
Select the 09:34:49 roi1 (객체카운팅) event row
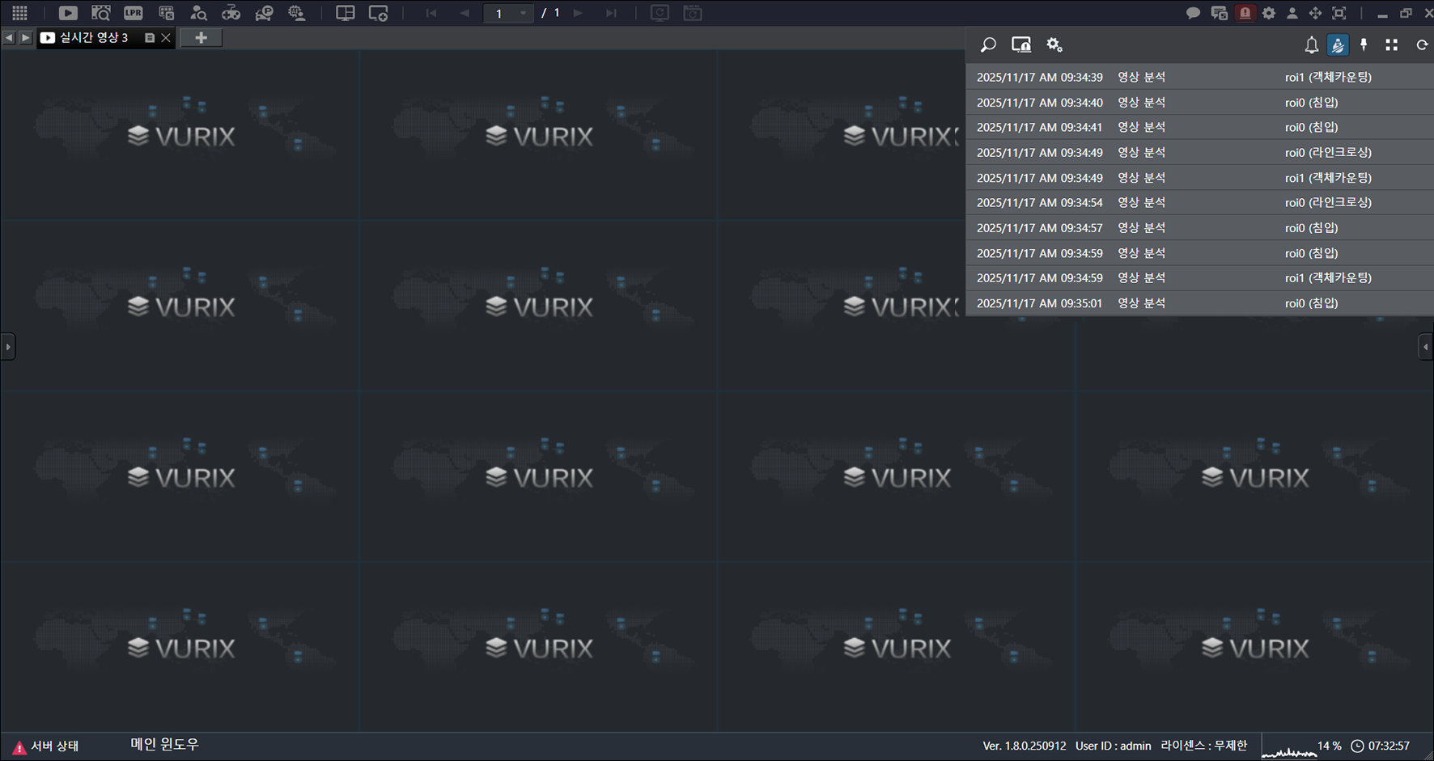(x=1199, y=177)
